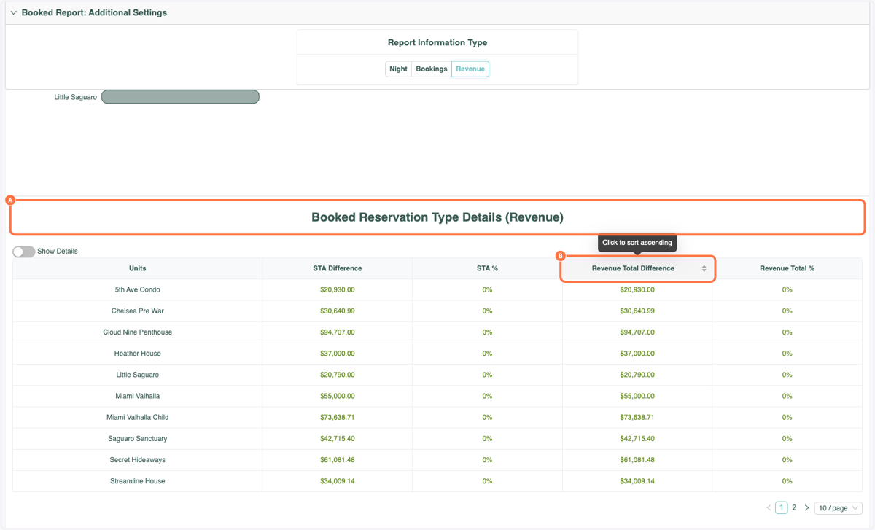Click Revenue Total Difference $37,000.00 for Heather House
Image resolution: width=875 pixels, height=530 pixels.
(637, 354)
